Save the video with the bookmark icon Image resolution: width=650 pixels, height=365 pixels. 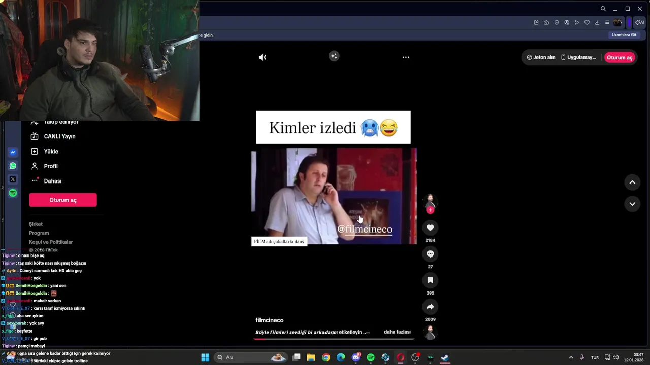pos(430,280)
